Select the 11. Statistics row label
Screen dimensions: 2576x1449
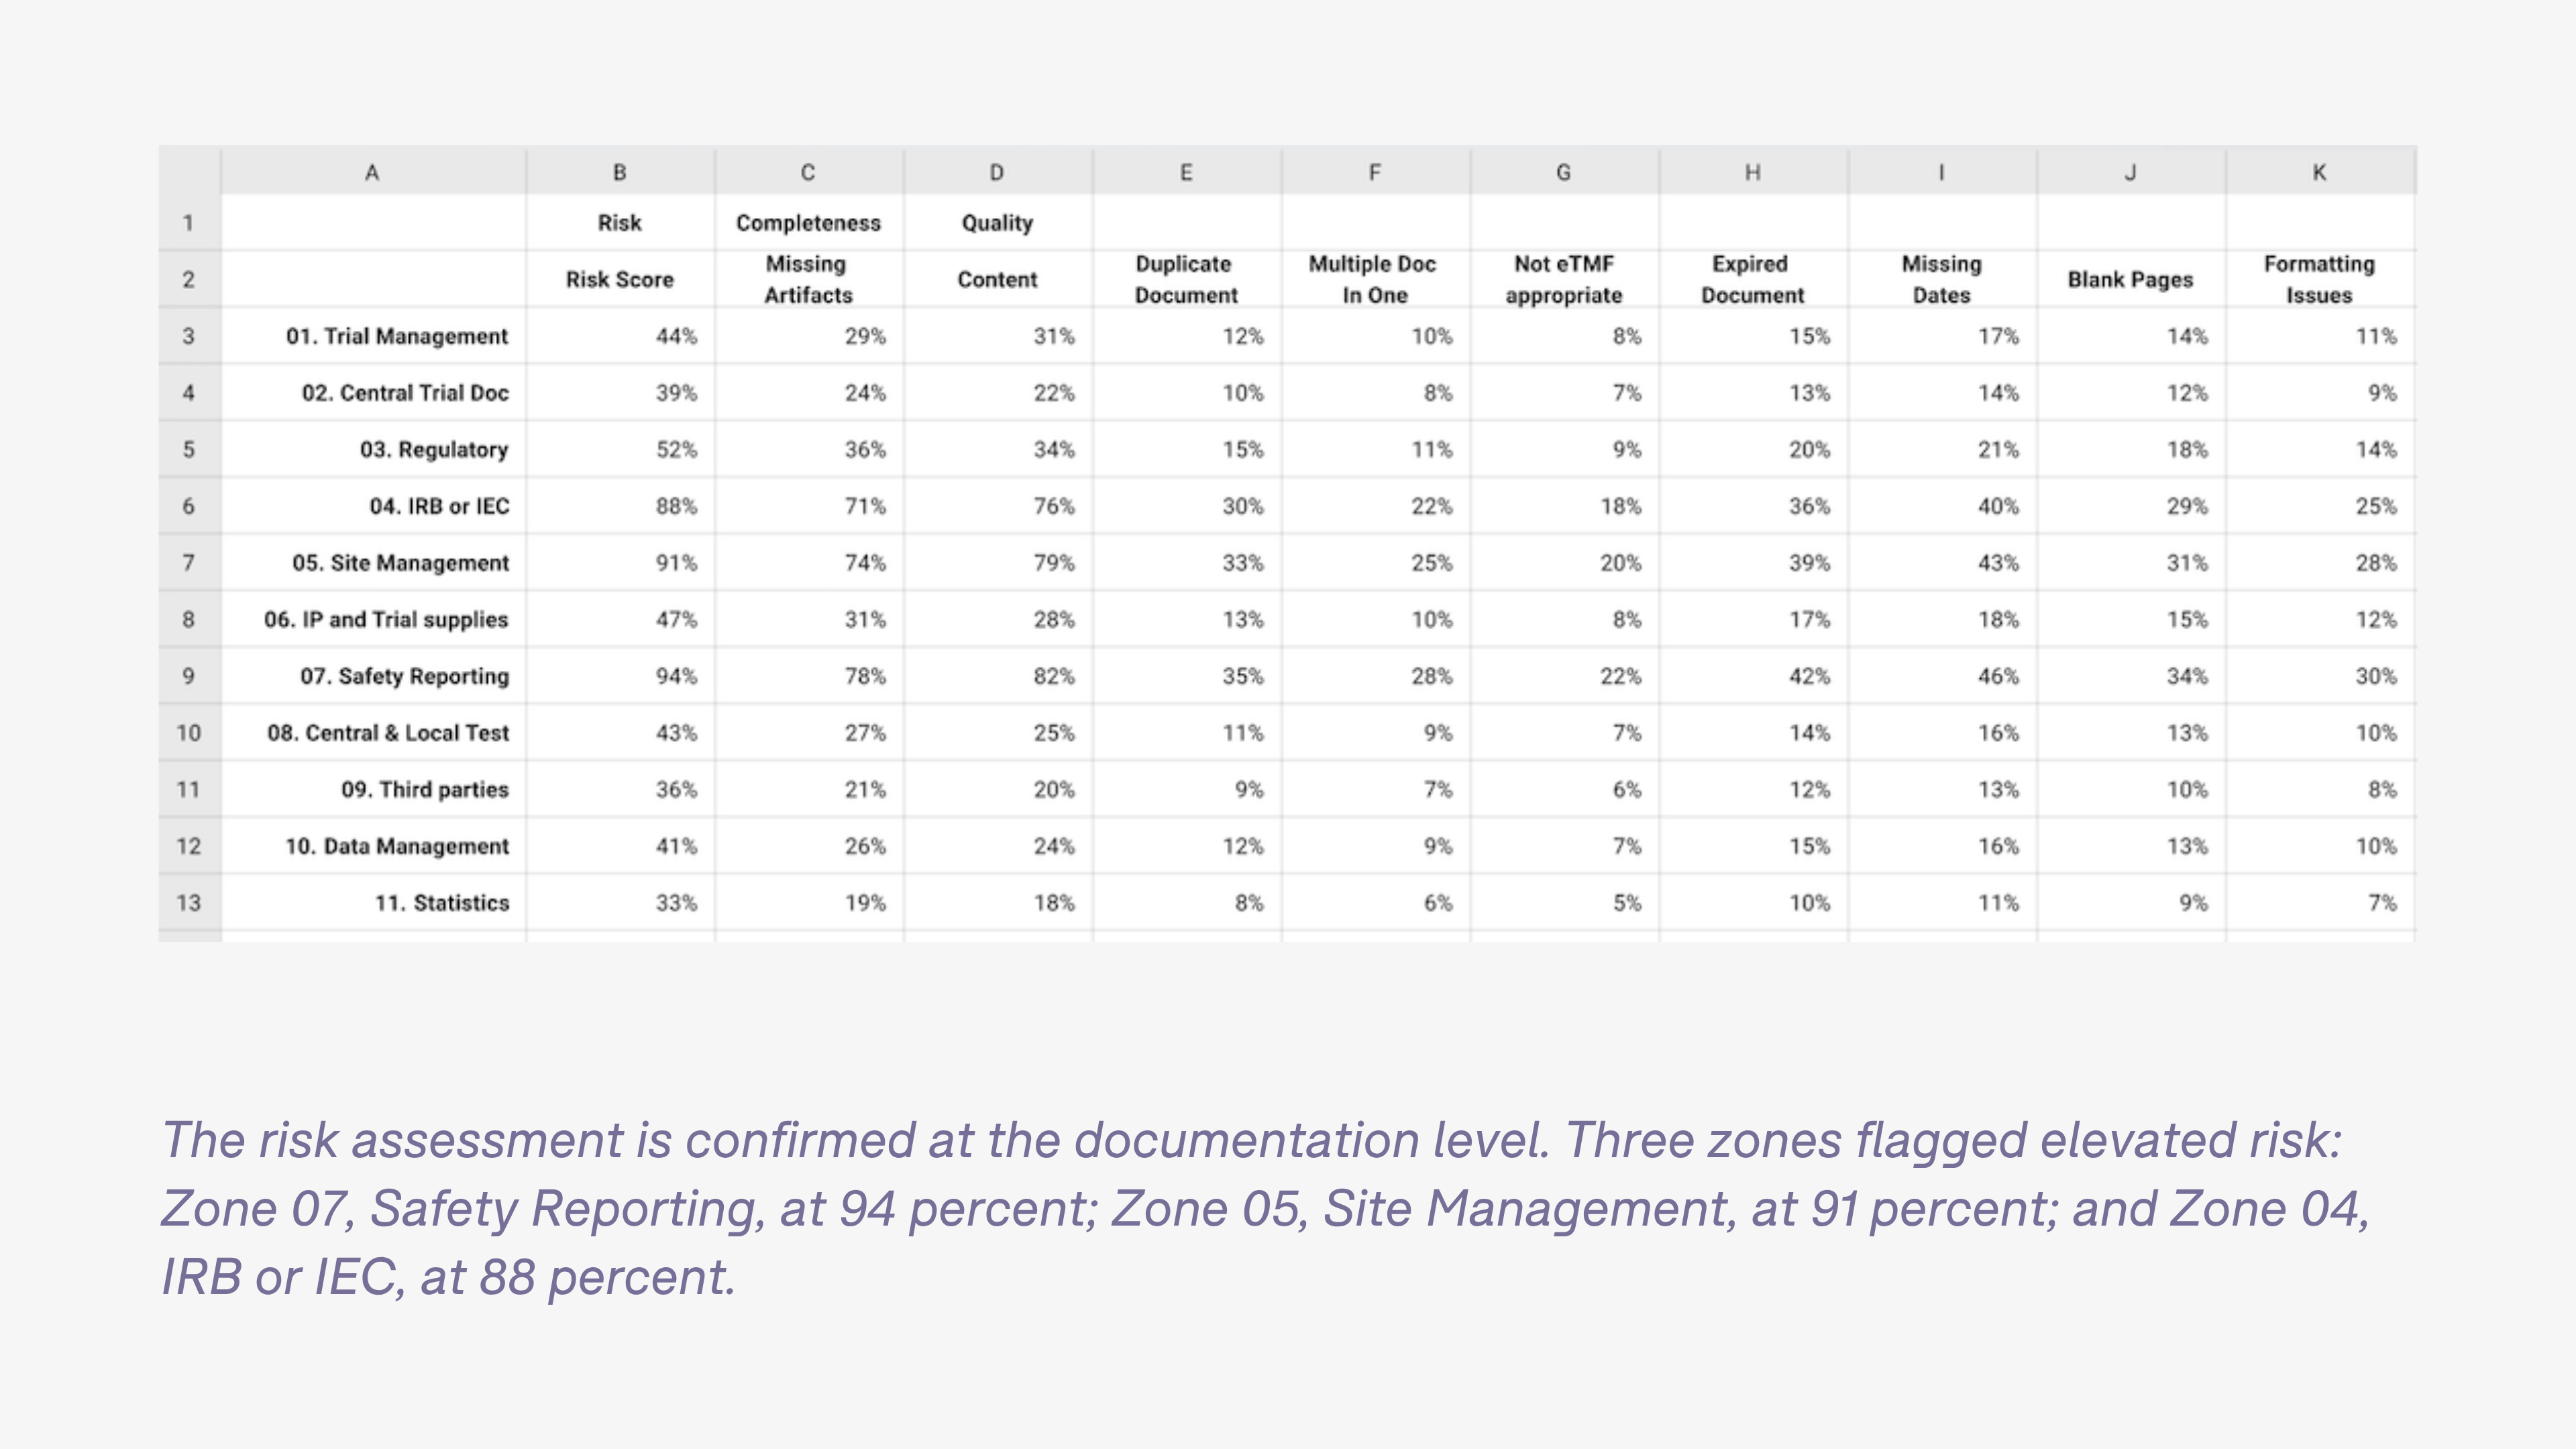[x=373, y=903]
